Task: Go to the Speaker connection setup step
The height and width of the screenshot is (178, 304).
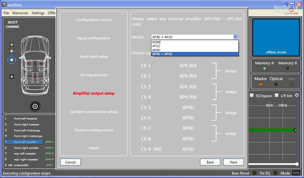Action: (94, 112)
